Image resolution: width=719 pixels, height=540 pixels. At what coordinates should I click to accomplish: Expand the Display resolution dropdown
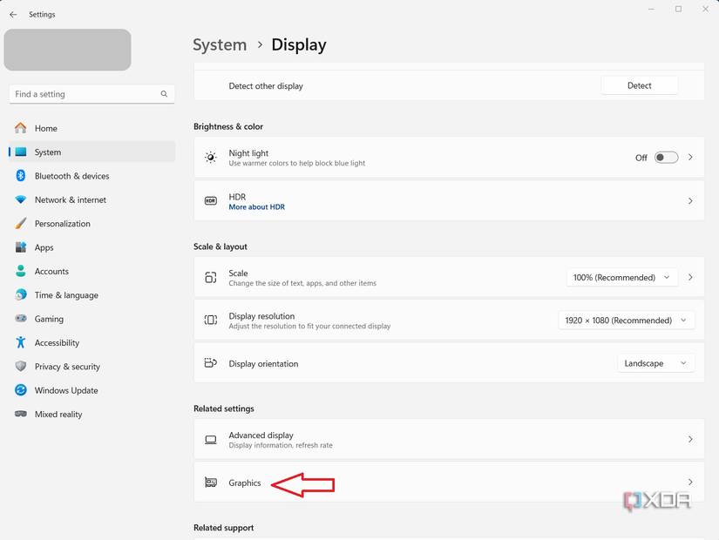click(626, 320)
